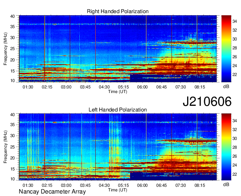Click the right-handed plot's 'Frequency (MHz)' axis label
Image resolution: width=241 pixels, height=196 pixels.
click(5, 49)
